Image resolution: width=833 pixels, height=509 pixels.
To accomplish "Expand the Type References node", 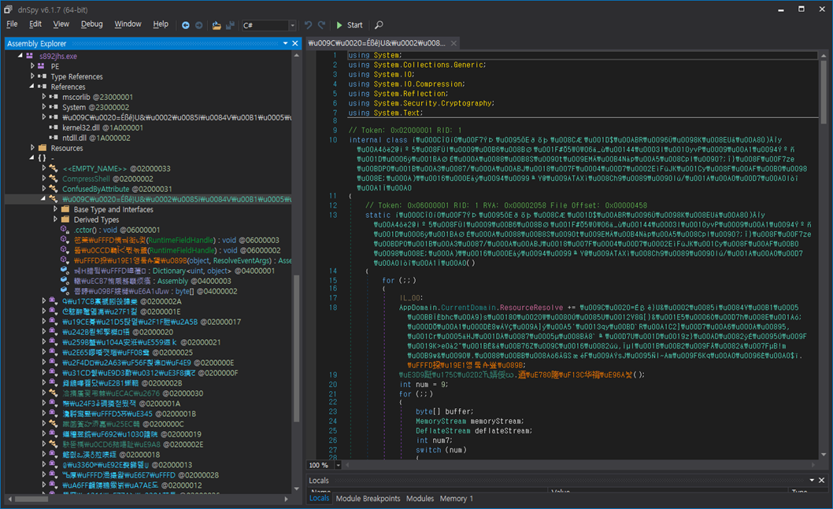I will [33, 77].
